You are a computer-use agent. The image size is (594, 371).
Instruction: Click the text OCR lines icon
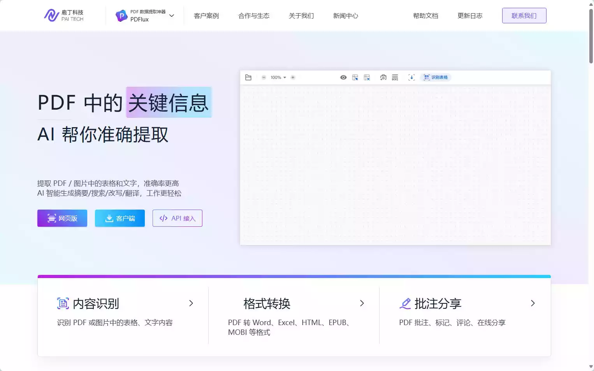(x=395, y=77)
